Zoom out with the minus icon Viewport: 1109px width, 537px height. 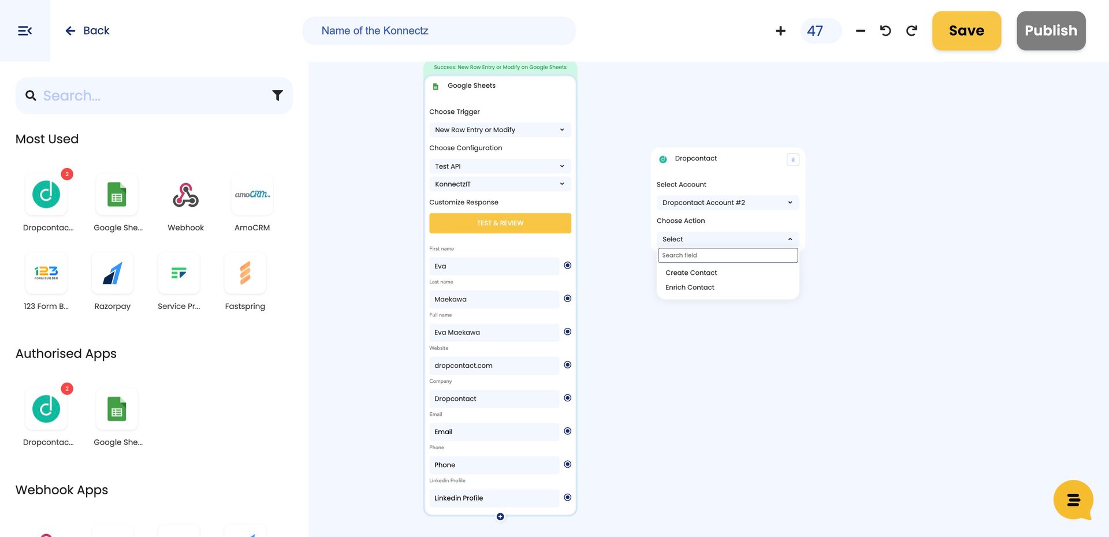pos(861,31)
